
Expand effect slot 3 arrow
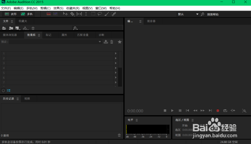(x=115, y=63)
